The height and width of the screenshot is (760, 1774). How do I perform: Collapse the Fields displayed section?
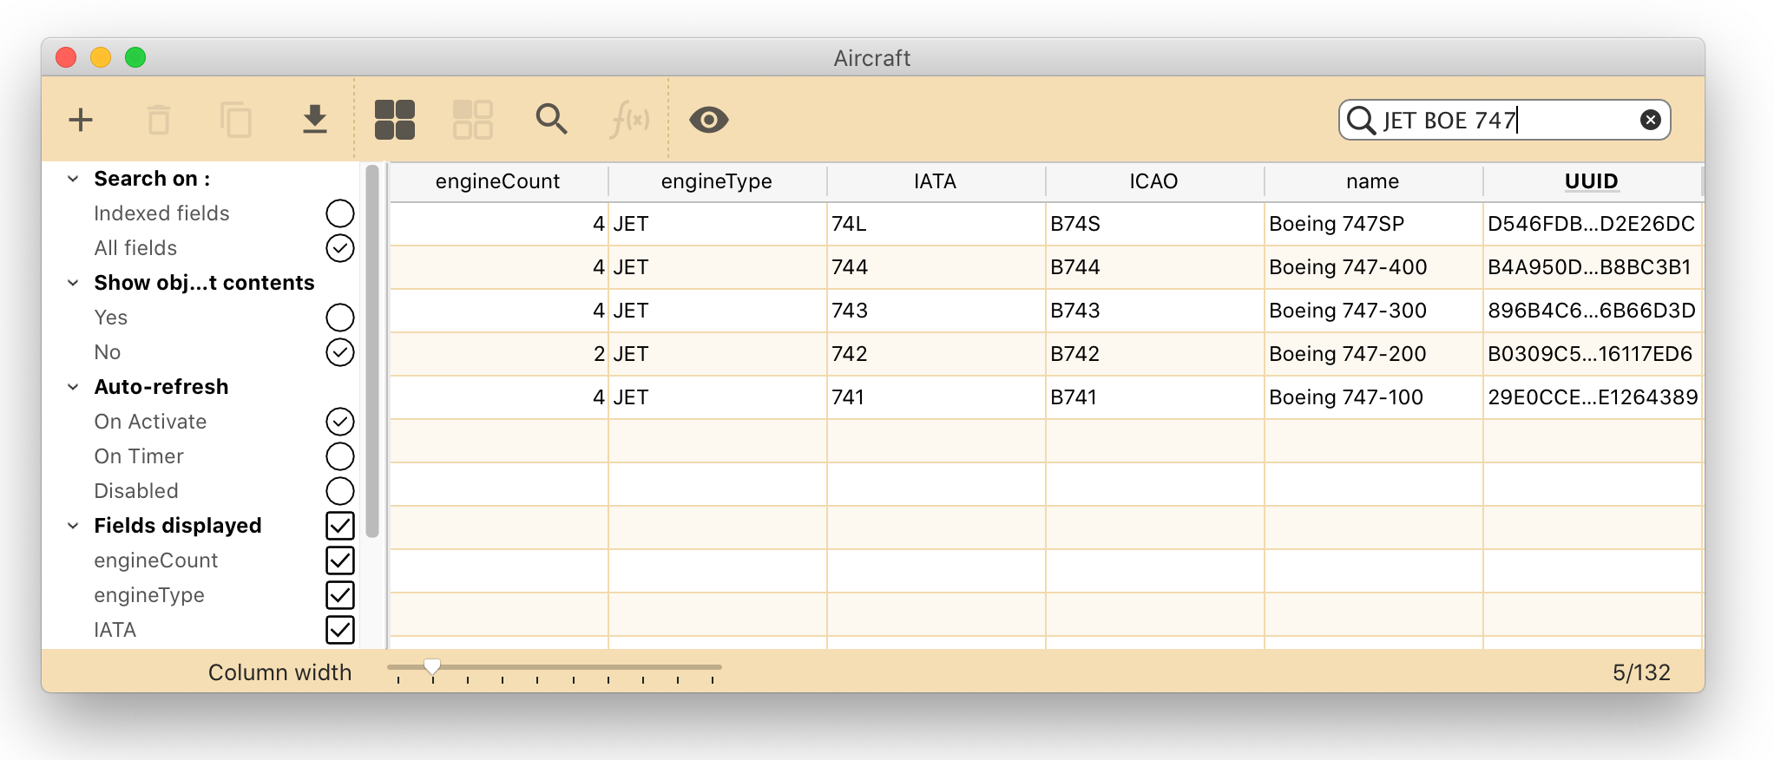[74, 526]
